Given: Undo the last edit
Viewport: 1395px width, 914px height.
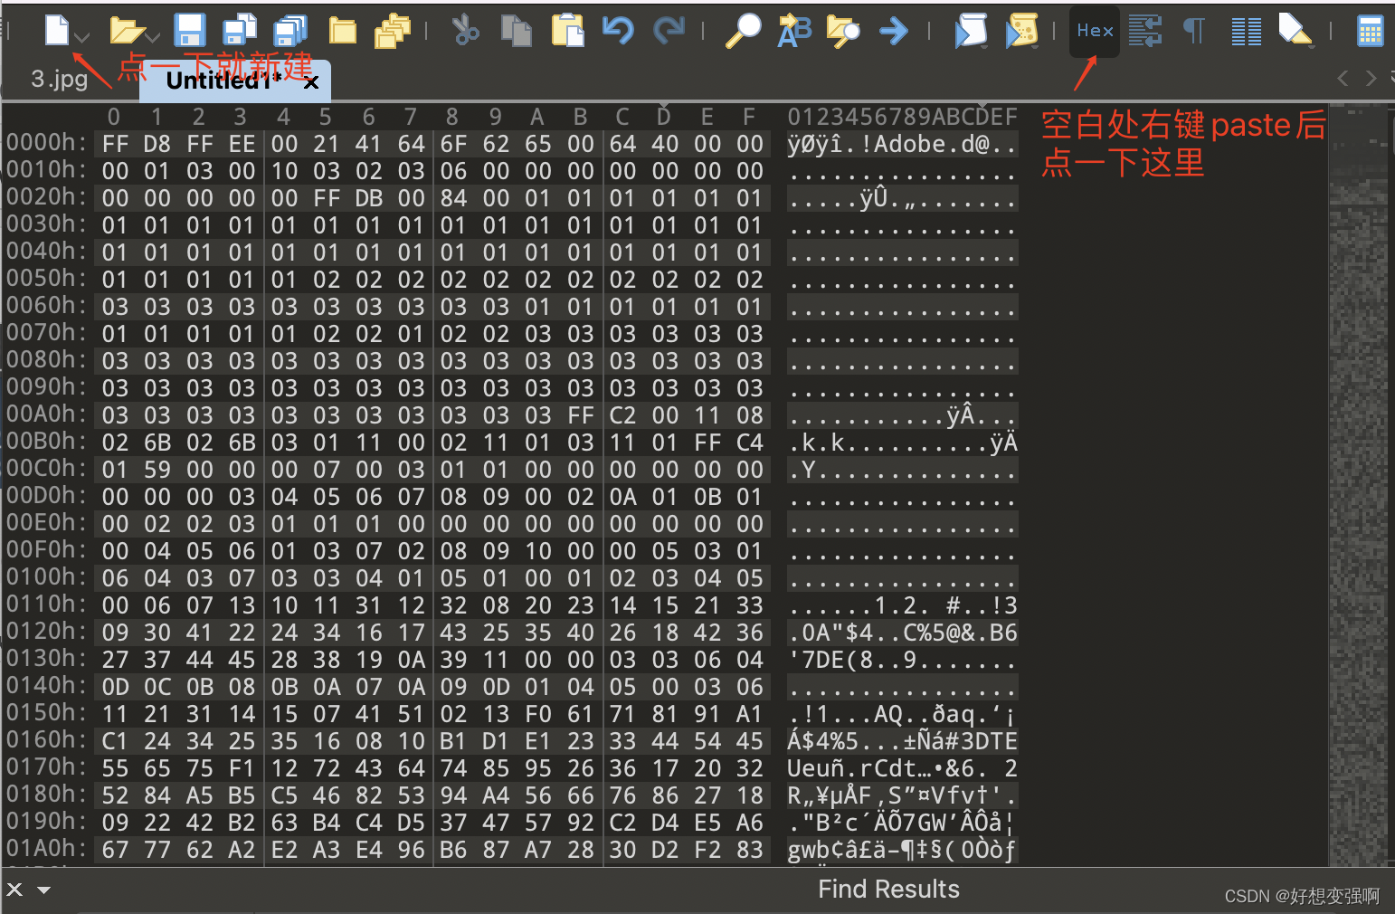Looking at the screenshot, I should (618, 30).
